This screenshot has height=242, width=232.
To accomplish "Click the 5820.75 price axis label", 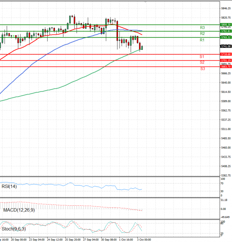I will 226,18.
